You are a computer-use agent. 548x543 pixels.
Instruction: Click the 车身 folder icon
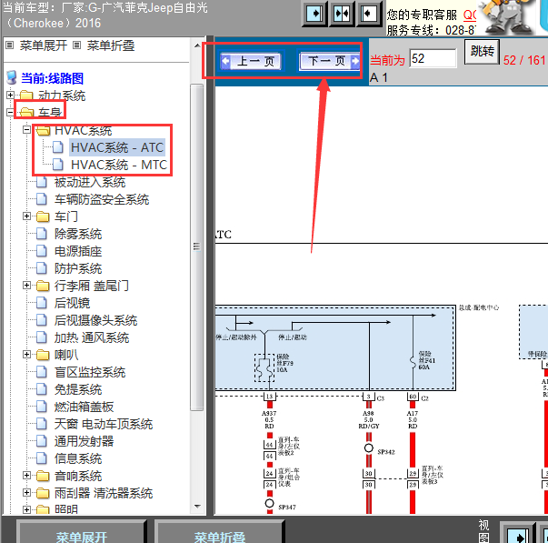26,112
